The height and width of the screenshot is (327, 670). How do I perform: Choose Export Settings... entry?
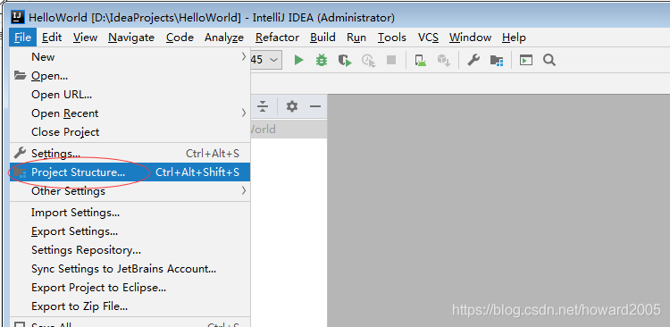tap(130, 231)
